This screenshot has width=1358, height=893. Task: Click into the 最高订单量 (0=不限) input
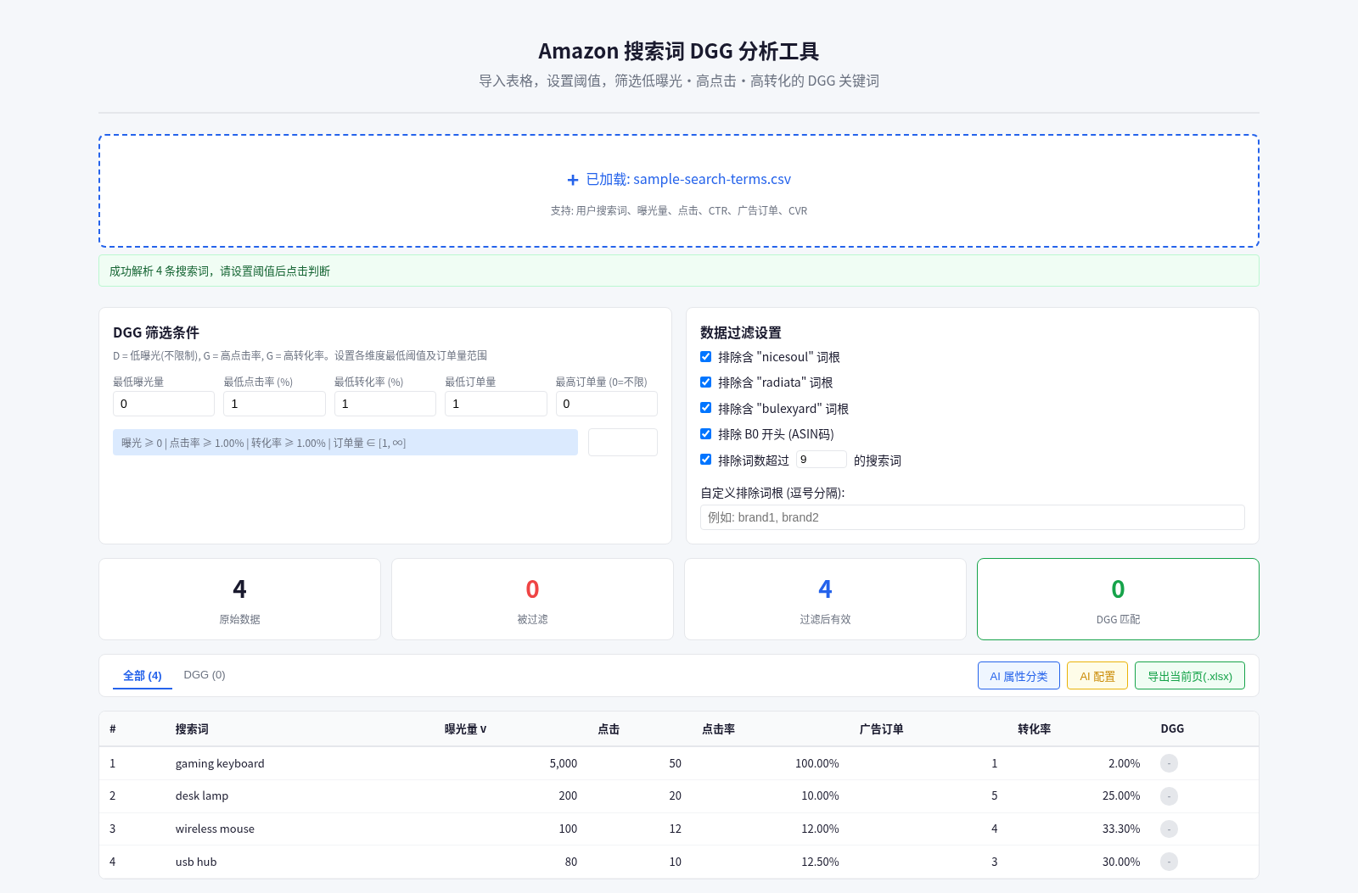tap(607, 404)
